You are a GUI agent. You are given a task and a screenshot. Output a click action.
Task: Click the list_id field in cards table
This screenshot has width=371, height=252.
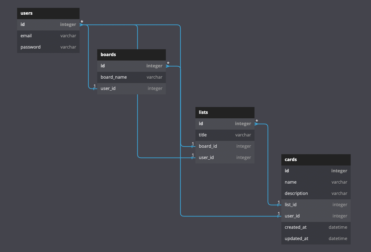[316, 205]
